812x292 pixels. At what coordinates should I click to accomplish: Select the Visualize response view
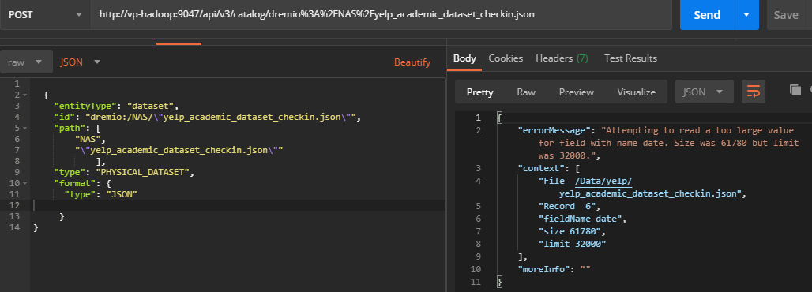click(637, 92)
